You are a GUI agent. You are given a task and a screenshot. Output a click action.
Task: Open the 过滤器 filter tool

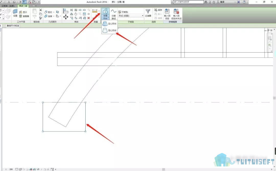tap(148, 13)
